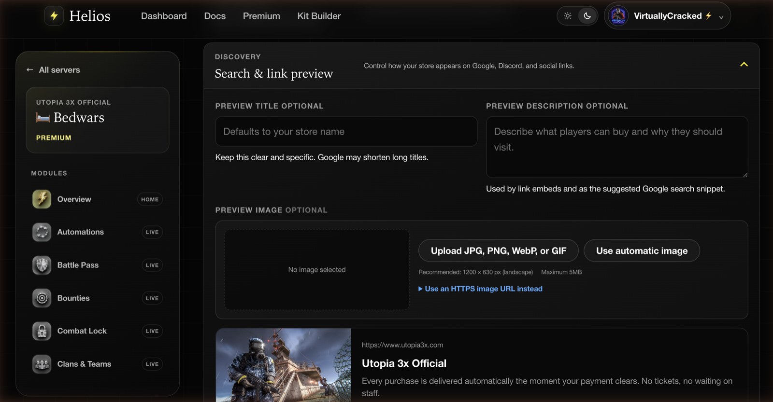This screenshot has width=773, height=402.
Task: Click the bed icon beside Bedwars
Action: (x=43, y=117)
